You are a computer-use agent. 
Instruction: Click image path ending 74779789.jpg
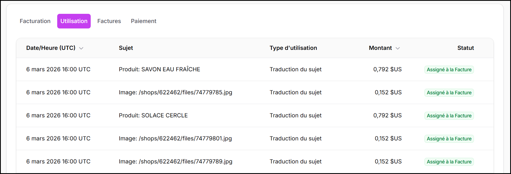[x=175, y=162]
